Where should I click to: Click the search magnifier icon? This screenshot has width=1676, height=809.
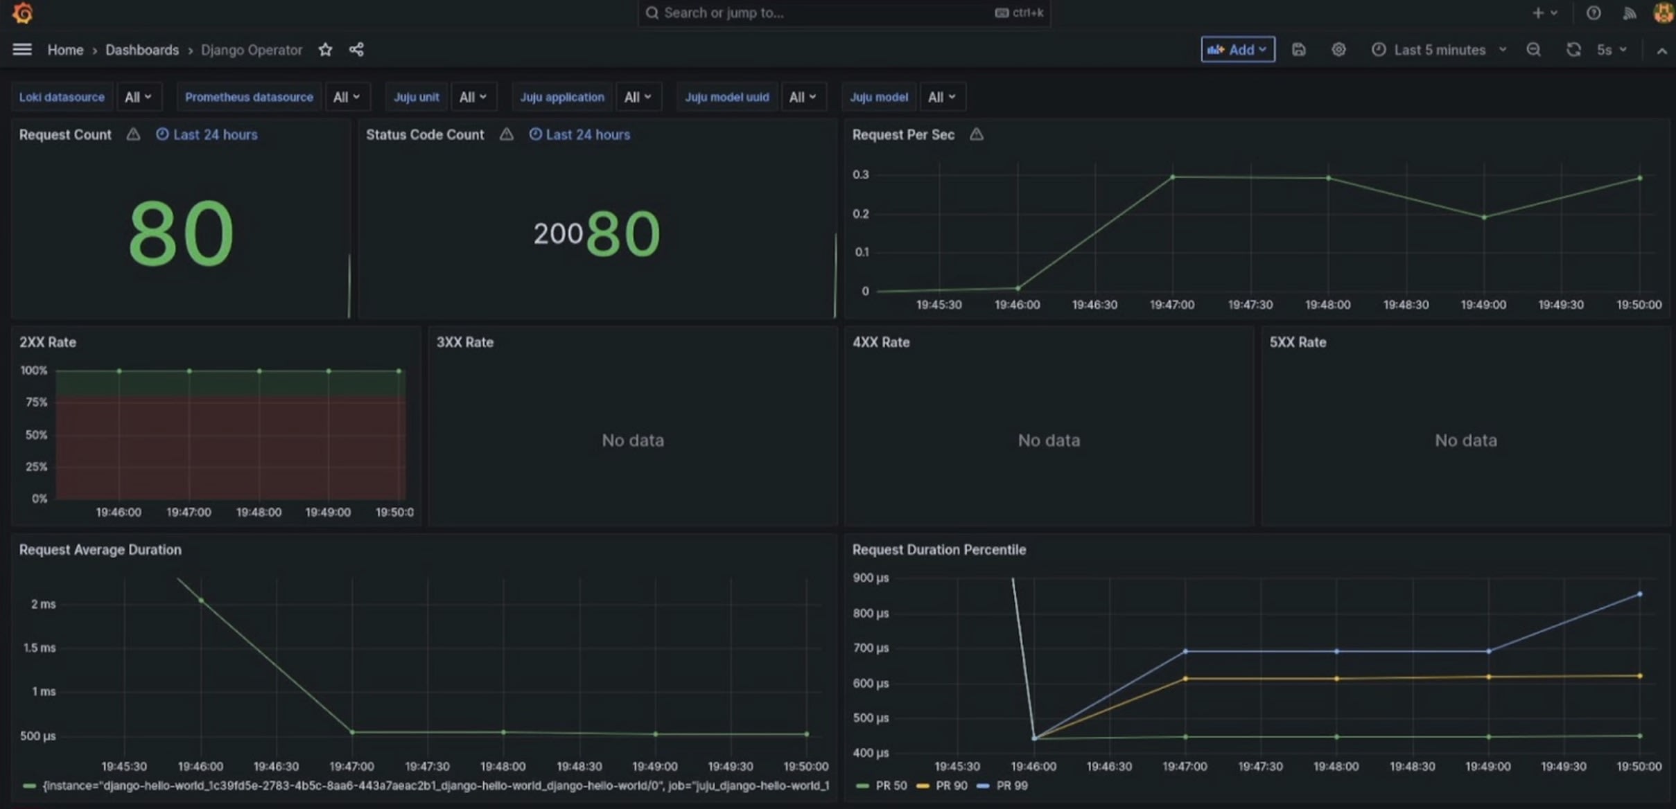click(652, 13)
